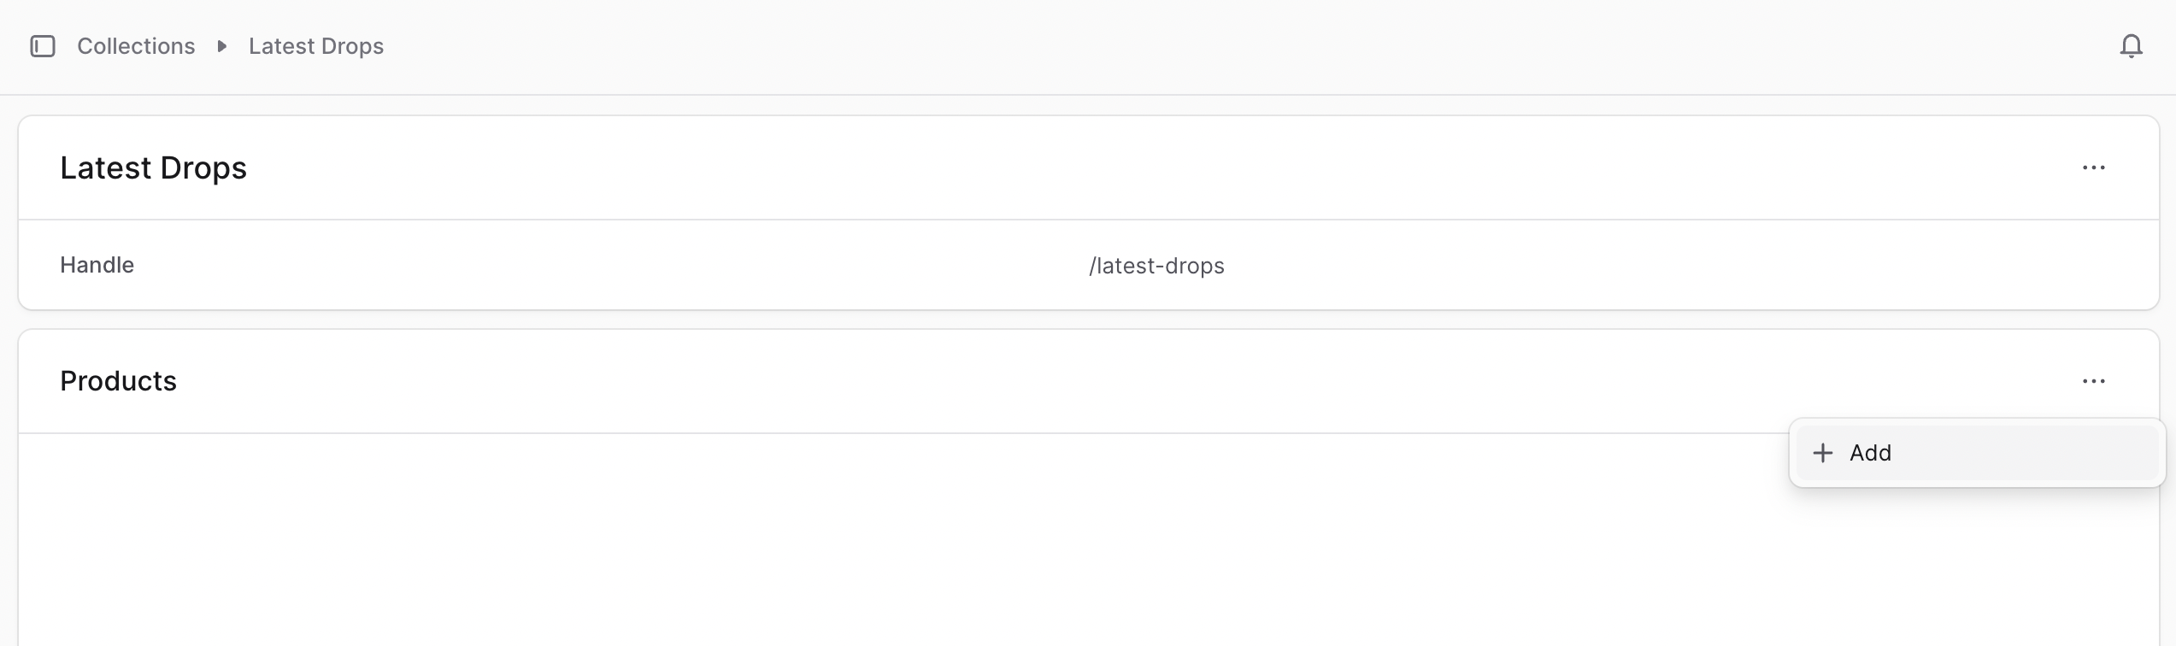
Task: Click blank space in the top header bar
Action: (1197, 46)
